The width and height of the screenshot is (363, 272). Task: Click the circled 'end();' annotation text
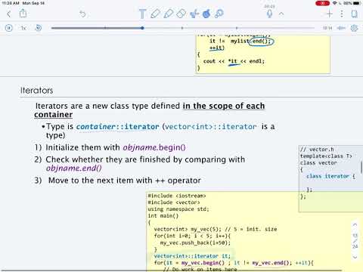click(x=261, y=41)
